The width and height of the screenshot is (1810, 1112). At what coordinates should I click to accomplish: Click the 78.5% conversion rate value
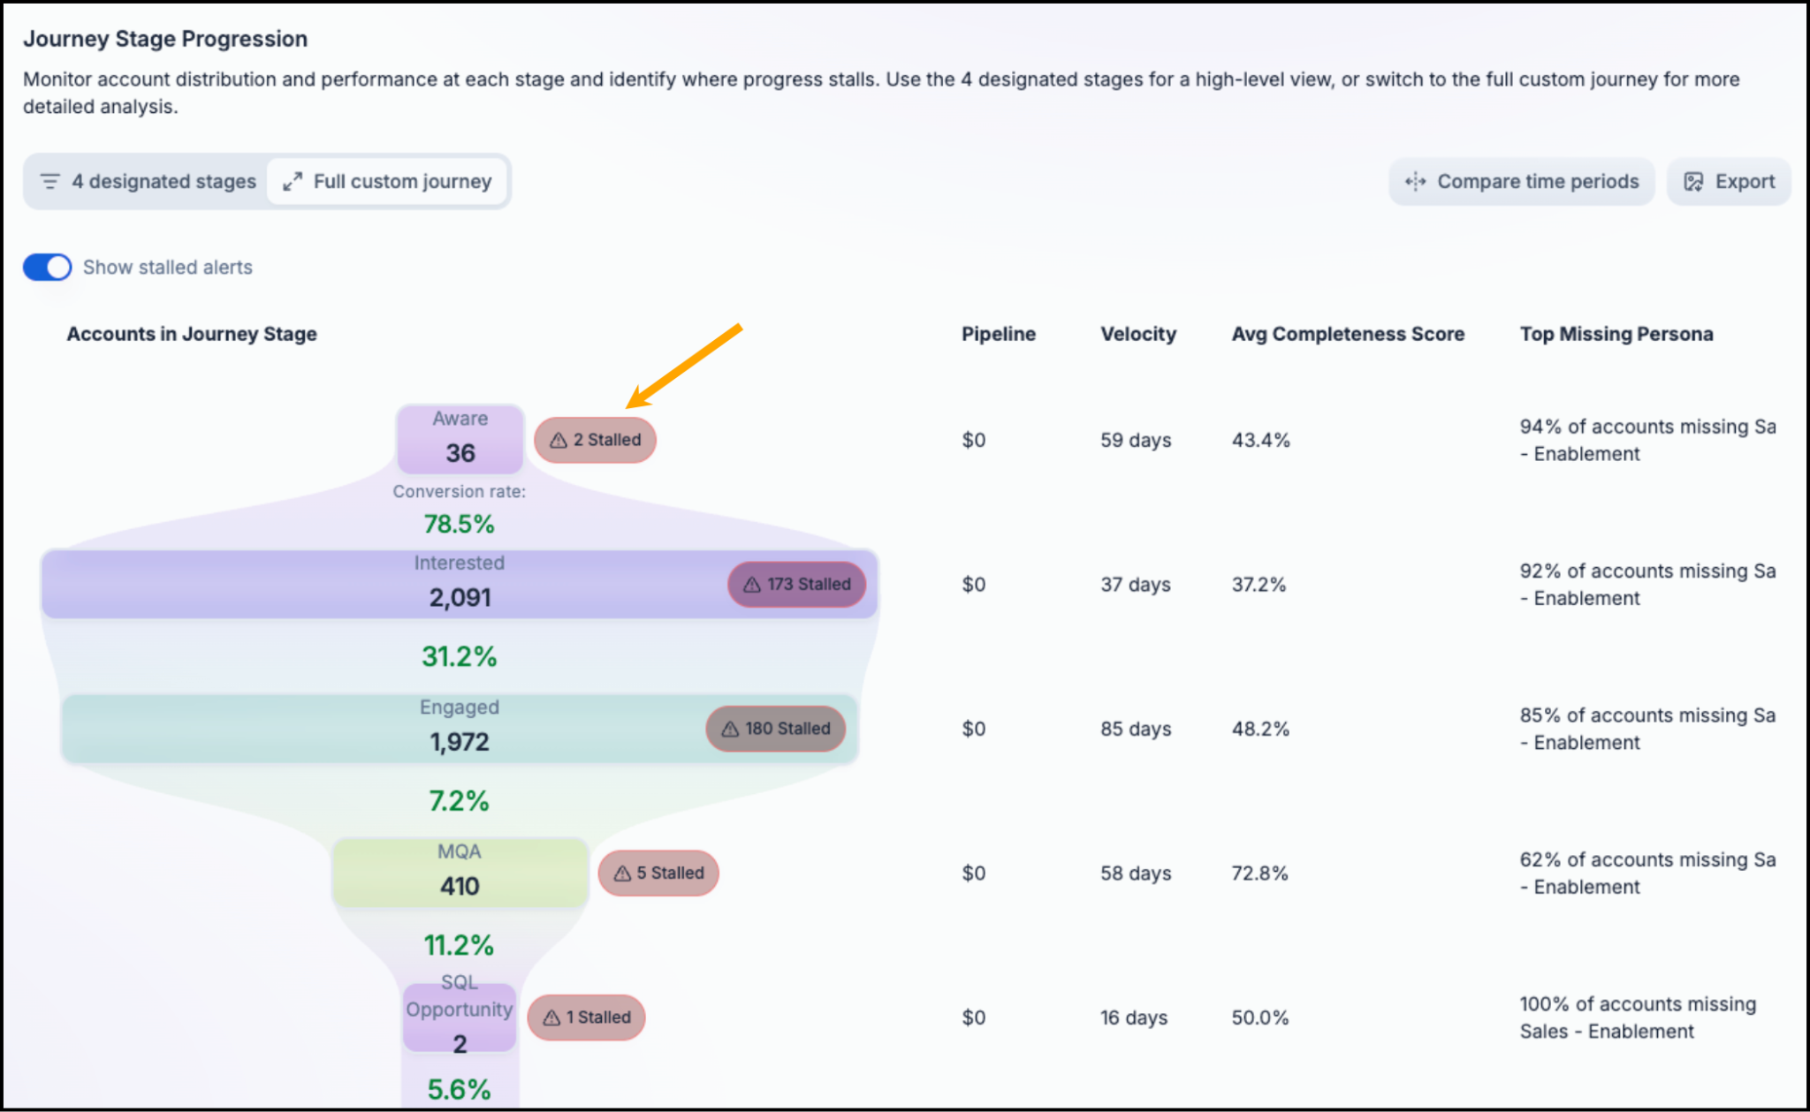point(460,524)
